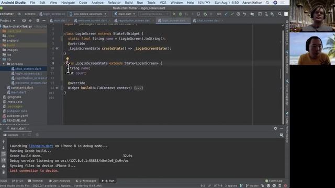Open the Dart Analysis tool window

click(x=59, y=181)
